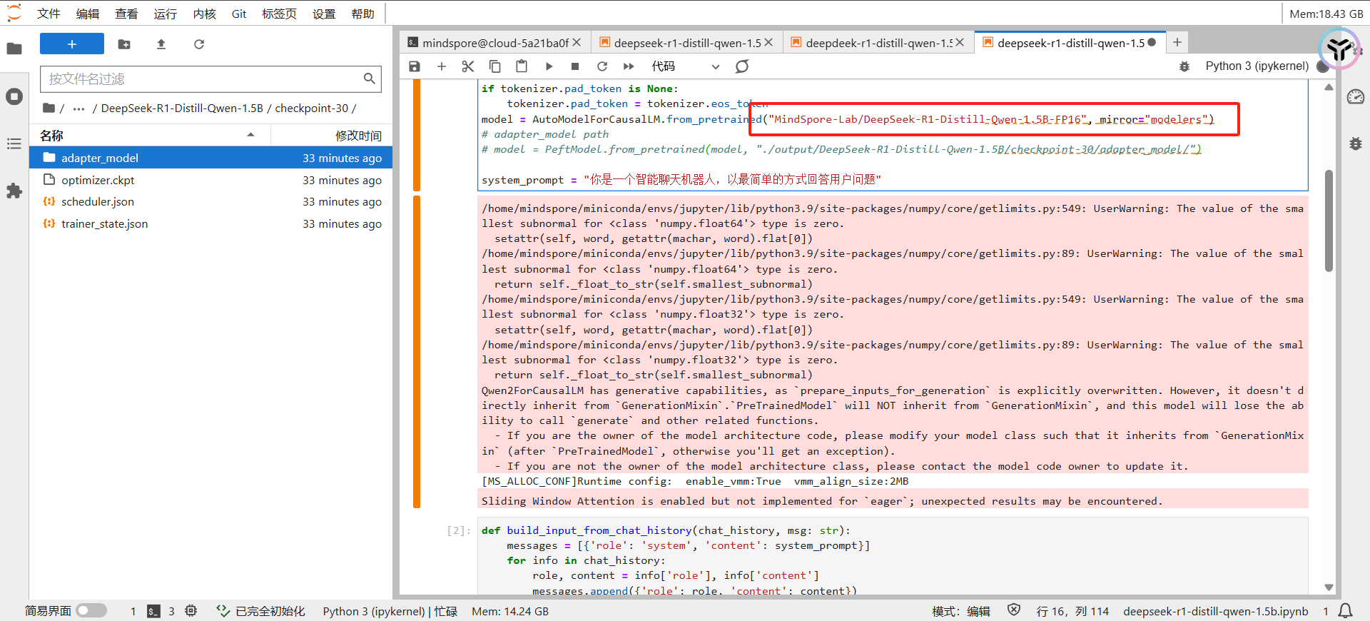Refresh the file browser list
Image resolution: width=1370 pixels, height=621 pixels.
pos(199,44)
